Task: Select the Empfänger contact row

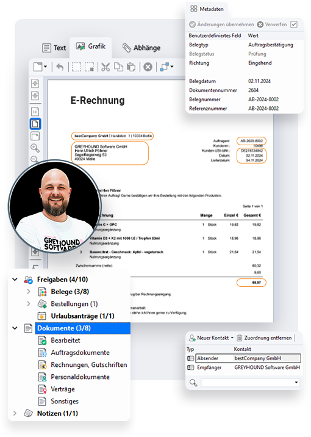Action: pos(244,367)
